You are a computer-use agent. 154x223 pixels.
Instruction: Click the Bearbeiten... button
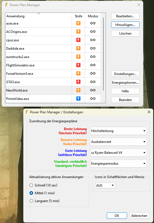(x=125, y=16)
